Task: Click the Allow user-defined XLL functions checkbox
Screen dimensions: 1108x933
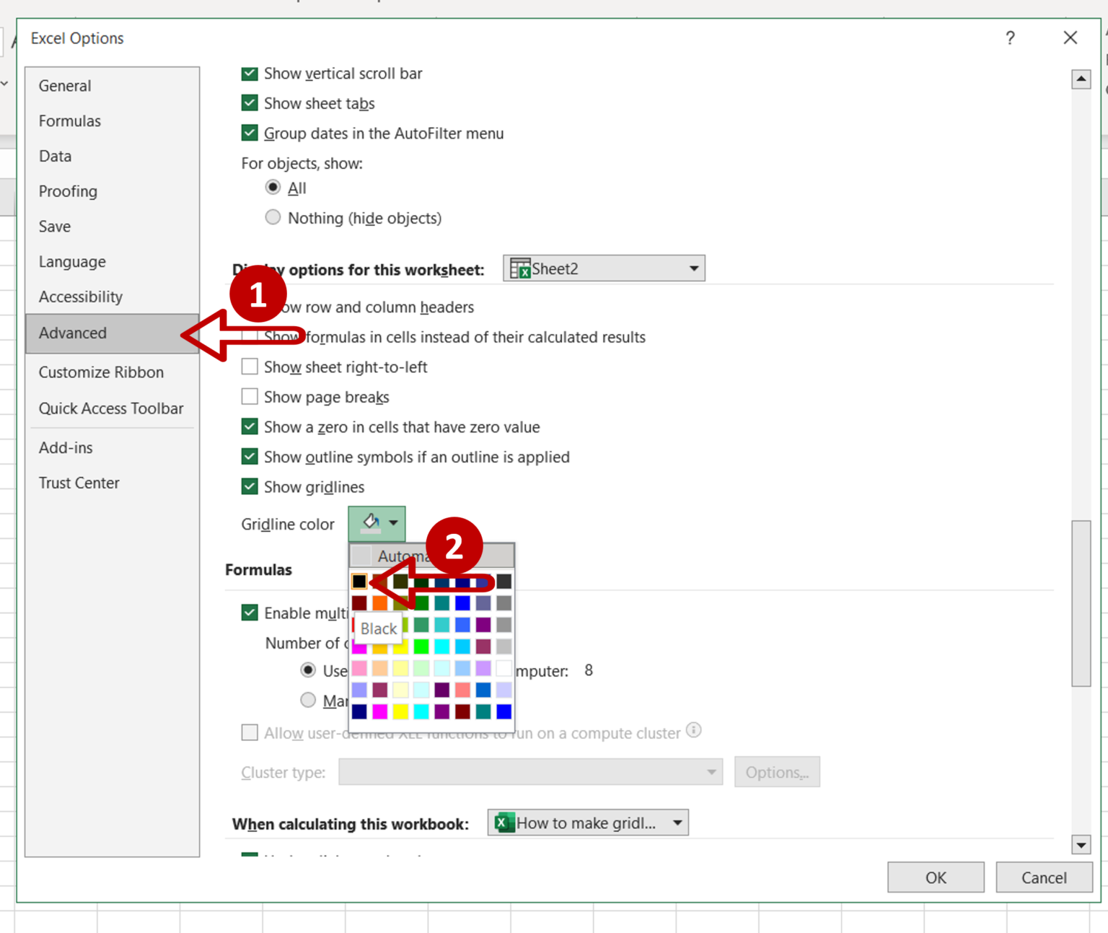Action: tap(250, 732)
